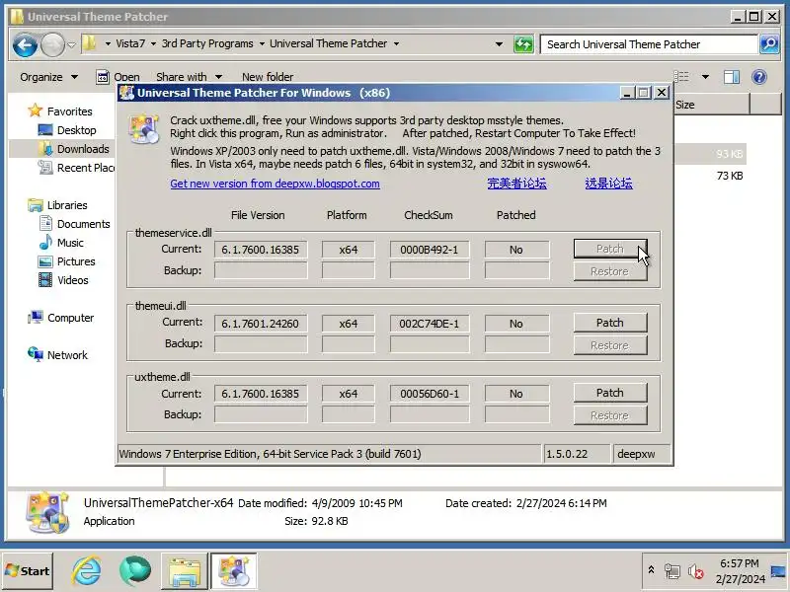Open Desktop in Favorites

coord(67,130)
